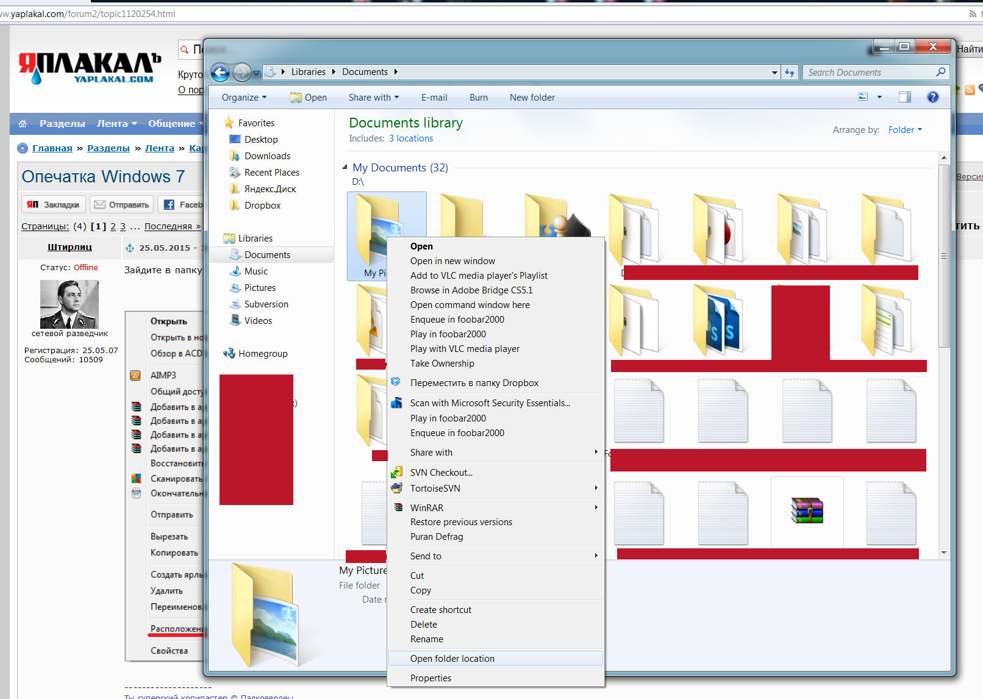The height and width of the screenshot is (699, 983).
Task: Click the Back navigation arrow in Explorer
Action: (x=220, y=73)
